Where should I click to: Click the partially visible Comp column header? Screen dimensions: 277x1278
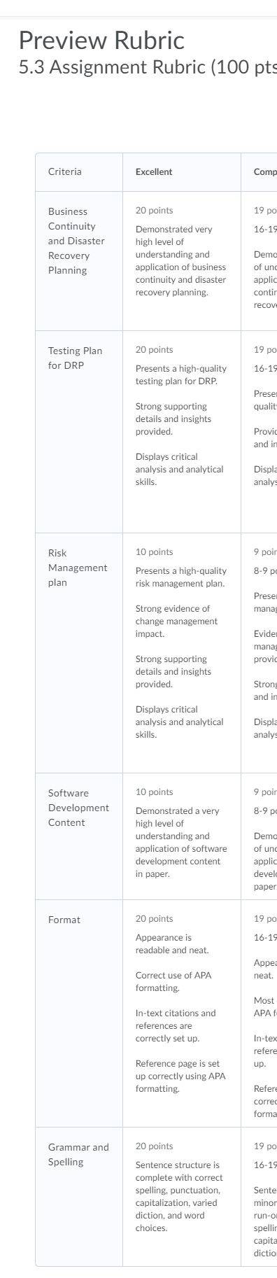(x=265, y=171)
